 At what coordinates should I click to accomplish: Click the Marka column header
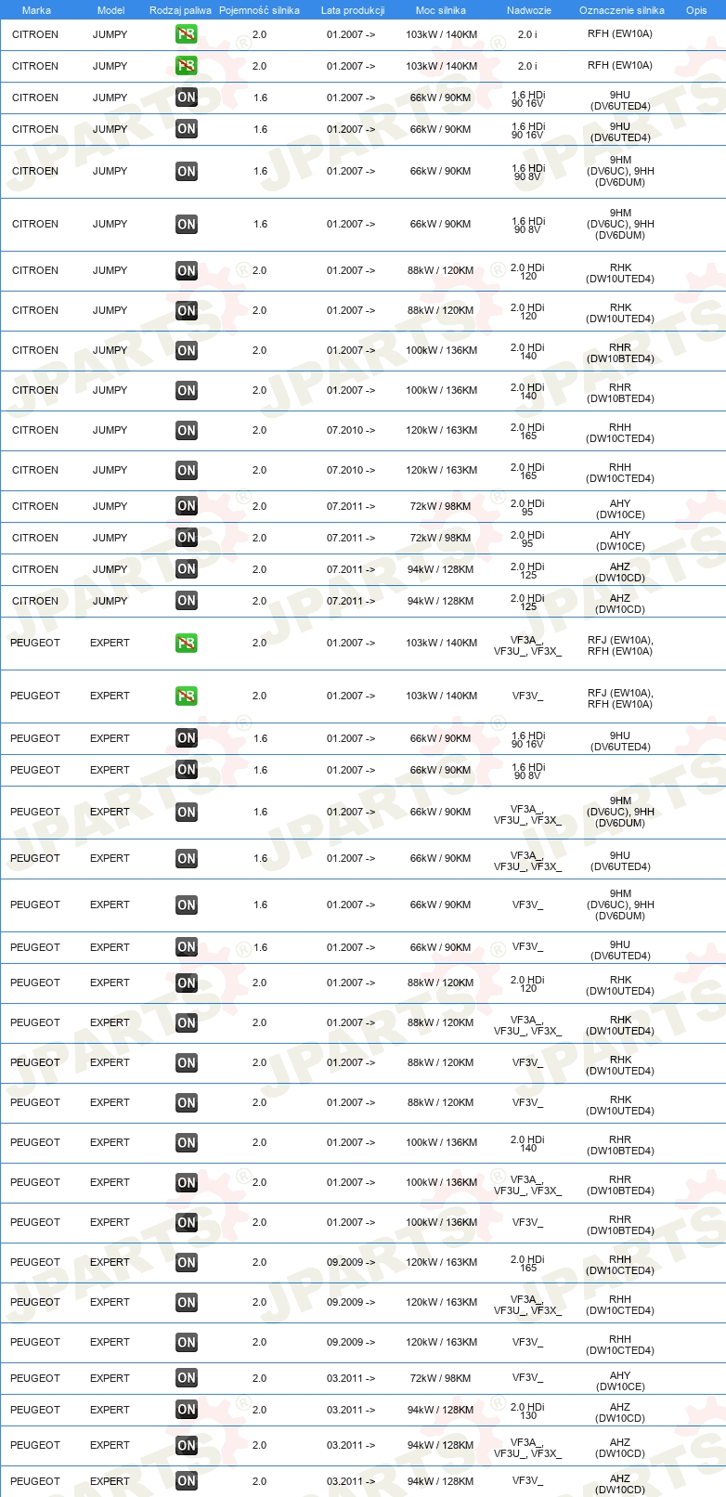[36, 10]
